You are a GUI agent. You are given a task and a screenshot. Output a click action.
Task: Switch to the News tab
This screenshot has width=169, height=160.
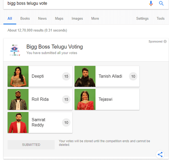(x=42, y=19)
